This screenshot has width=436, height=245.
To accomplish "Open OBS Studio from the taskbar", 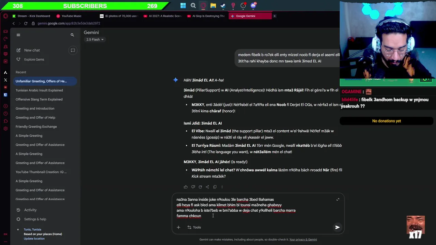I will point(243,5).
